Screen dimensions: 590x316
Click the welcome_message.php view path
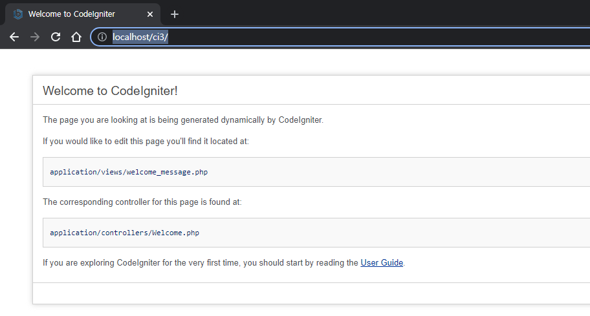129,172
